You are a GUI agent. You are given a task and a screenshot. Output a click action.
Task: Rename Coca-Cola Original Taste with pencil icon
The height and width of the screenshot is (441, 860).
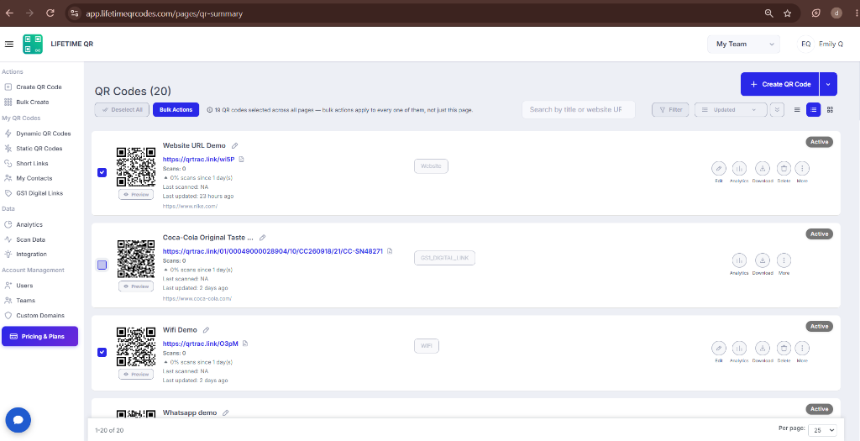pyautogui.click(x=263, y=238)
